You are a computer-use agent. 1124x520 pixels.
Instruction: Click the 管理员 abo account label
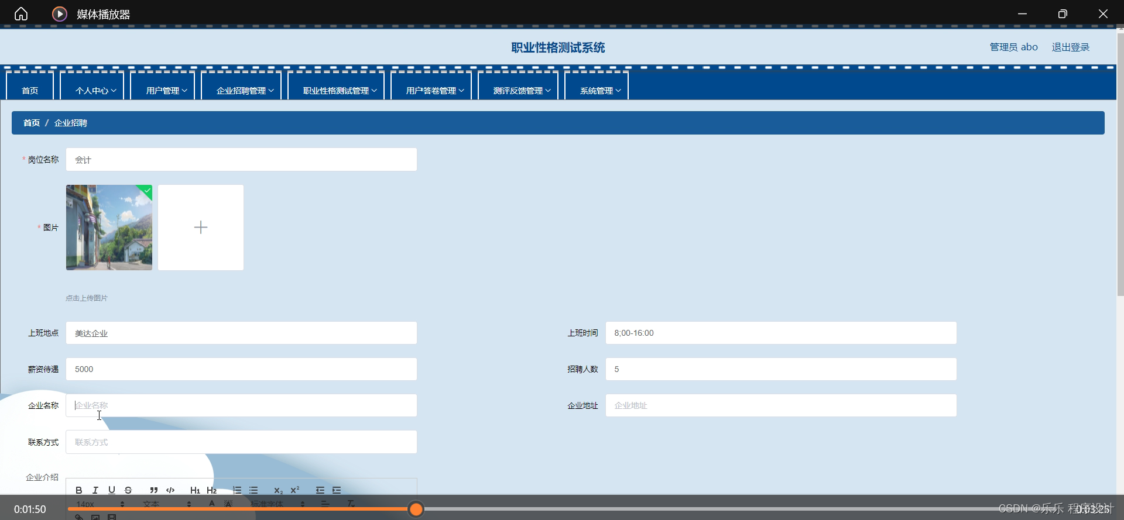pos(1014,47)
